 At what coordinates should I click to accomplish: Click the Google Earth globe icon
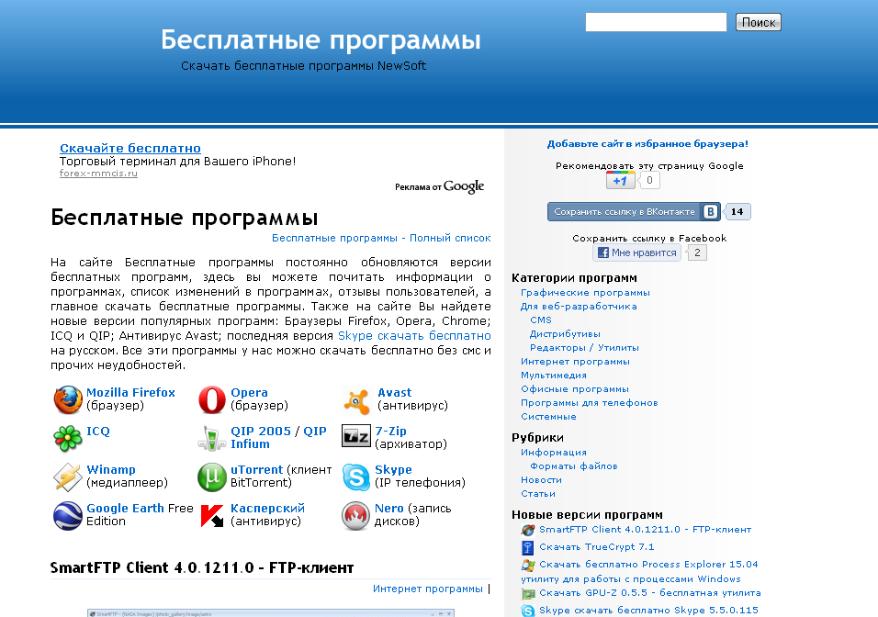tap(68, 516)
